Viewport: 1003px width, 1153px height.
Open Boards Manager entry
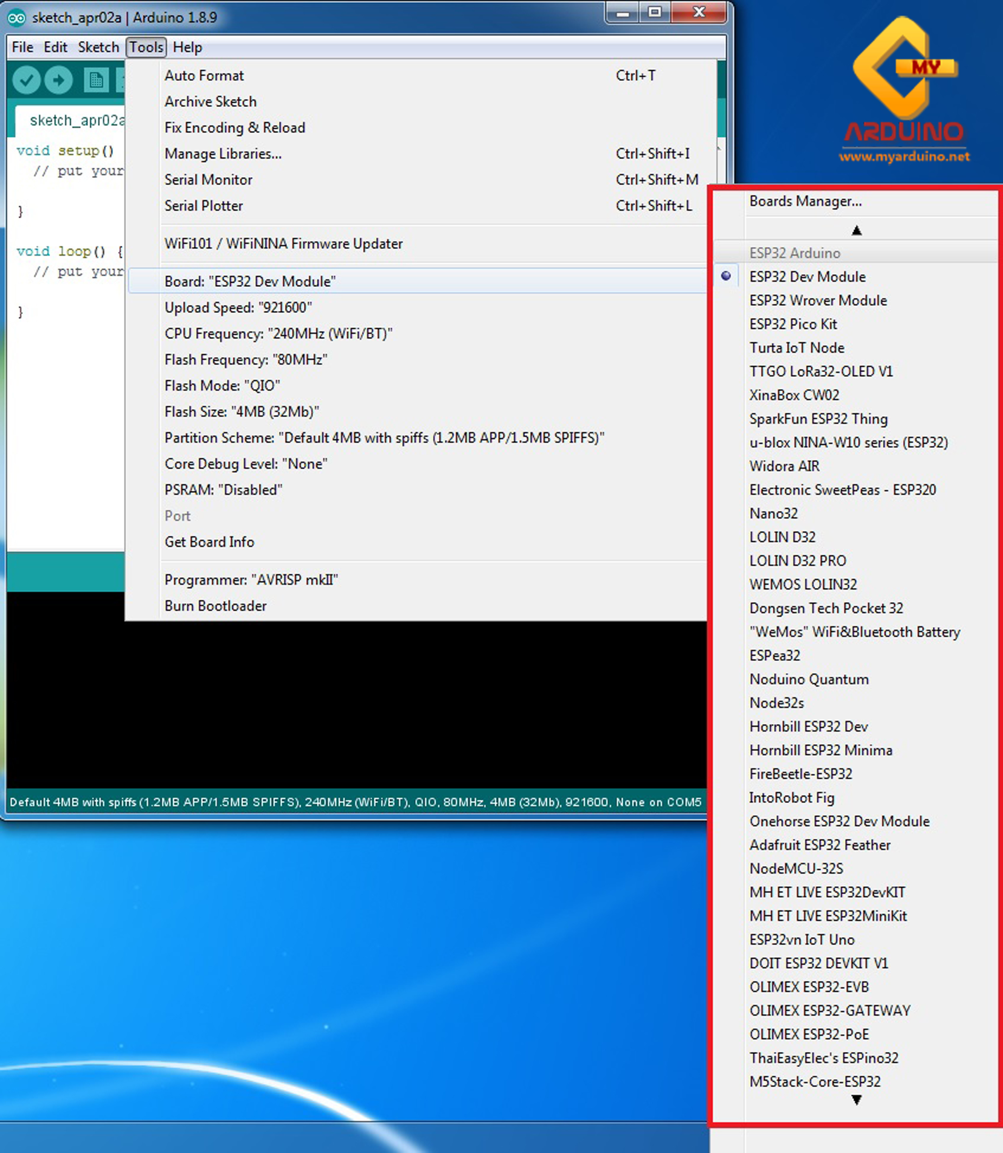pyautogui.click(x=805, y=201)
